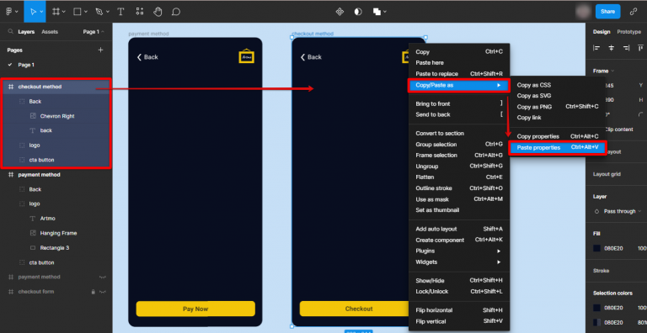Open the Pen tool dropdown arrow
647x333 pixels.
108,12
